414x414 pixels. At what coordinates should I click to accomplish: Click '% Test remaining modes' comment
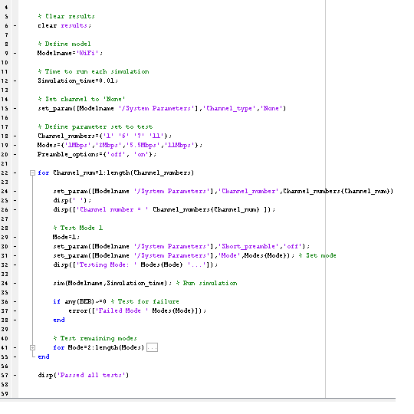(95, 339)
